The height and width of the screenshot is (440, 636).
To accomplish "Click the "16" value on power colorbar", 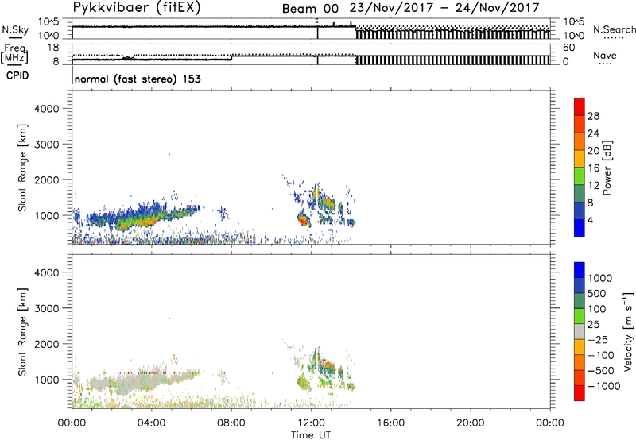I will [x=593, y=168].
